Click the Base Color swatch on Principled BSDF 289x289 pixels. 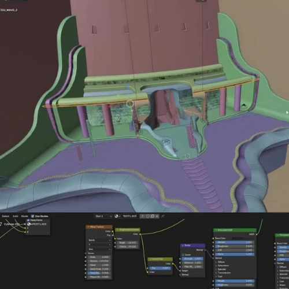point(243,238)
